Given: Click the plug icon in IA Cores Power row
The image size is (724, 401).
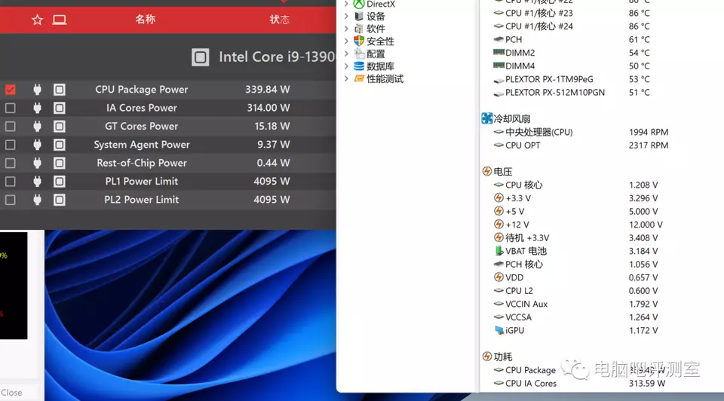Looking at the screenshot, I should click(38, 108).
